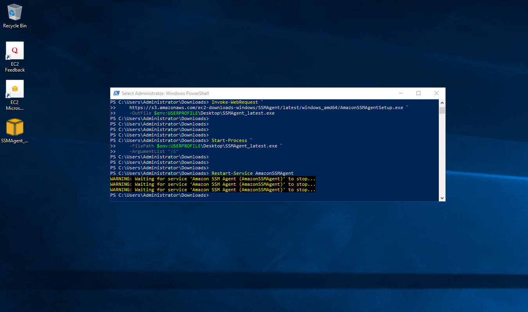Click the PowerShell window title text
528x312 pixels.
click(165, 93)
